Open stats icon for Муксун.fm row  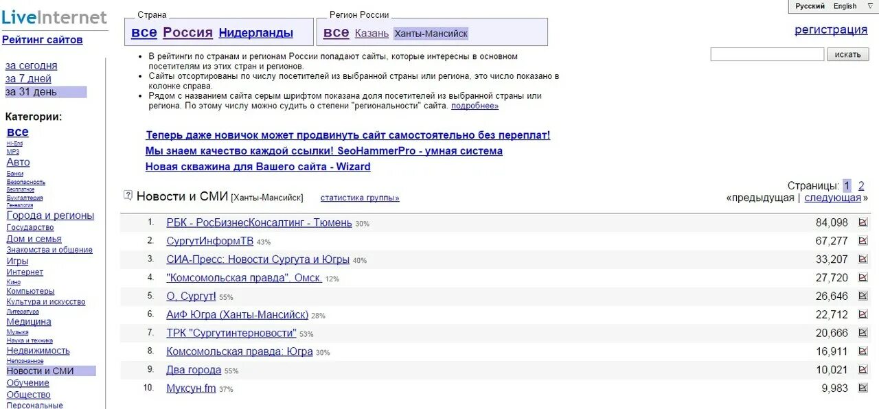(x=863, y=388)
